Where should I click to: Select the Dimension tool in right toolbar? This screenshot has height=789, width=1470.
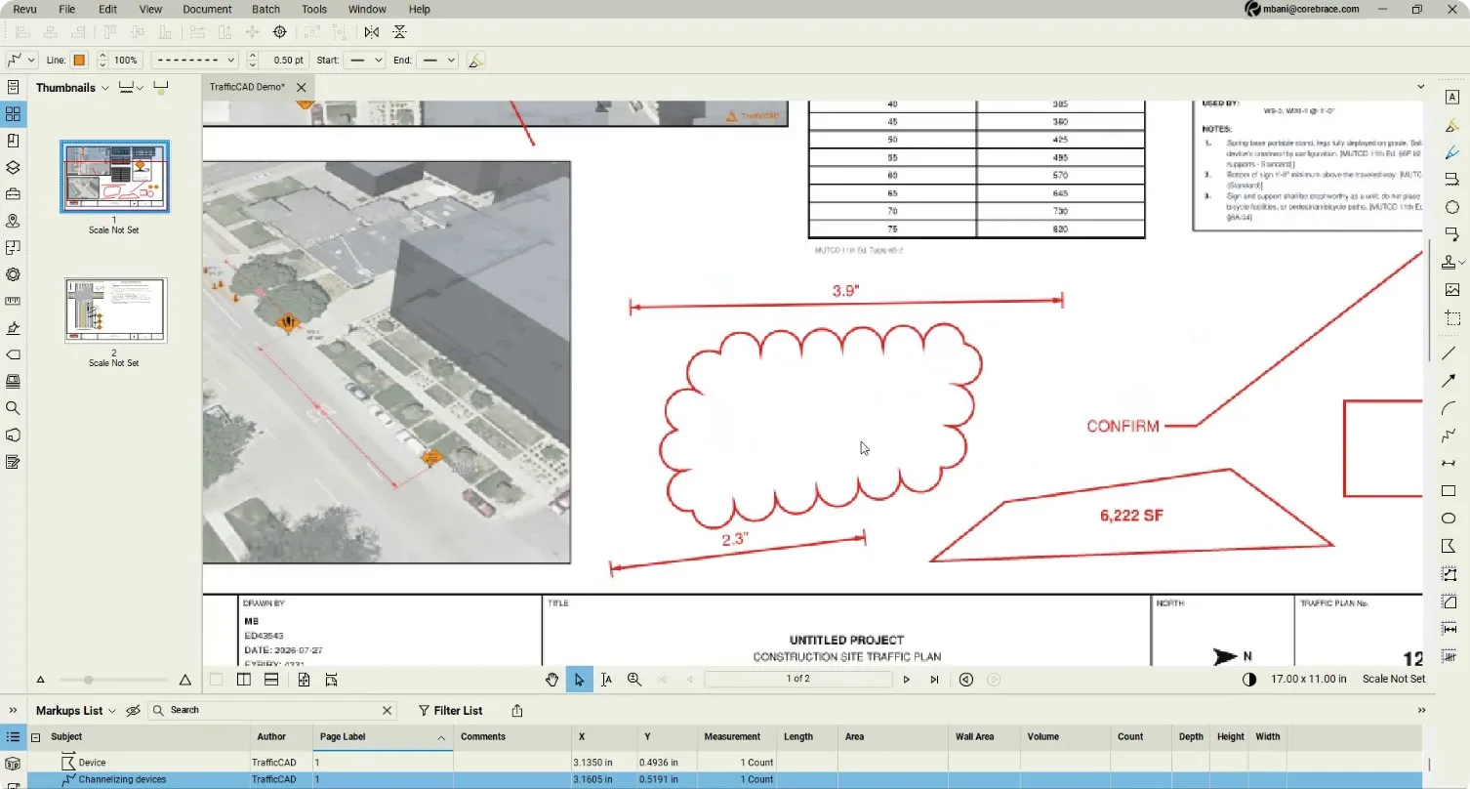tap(1450, 464)
